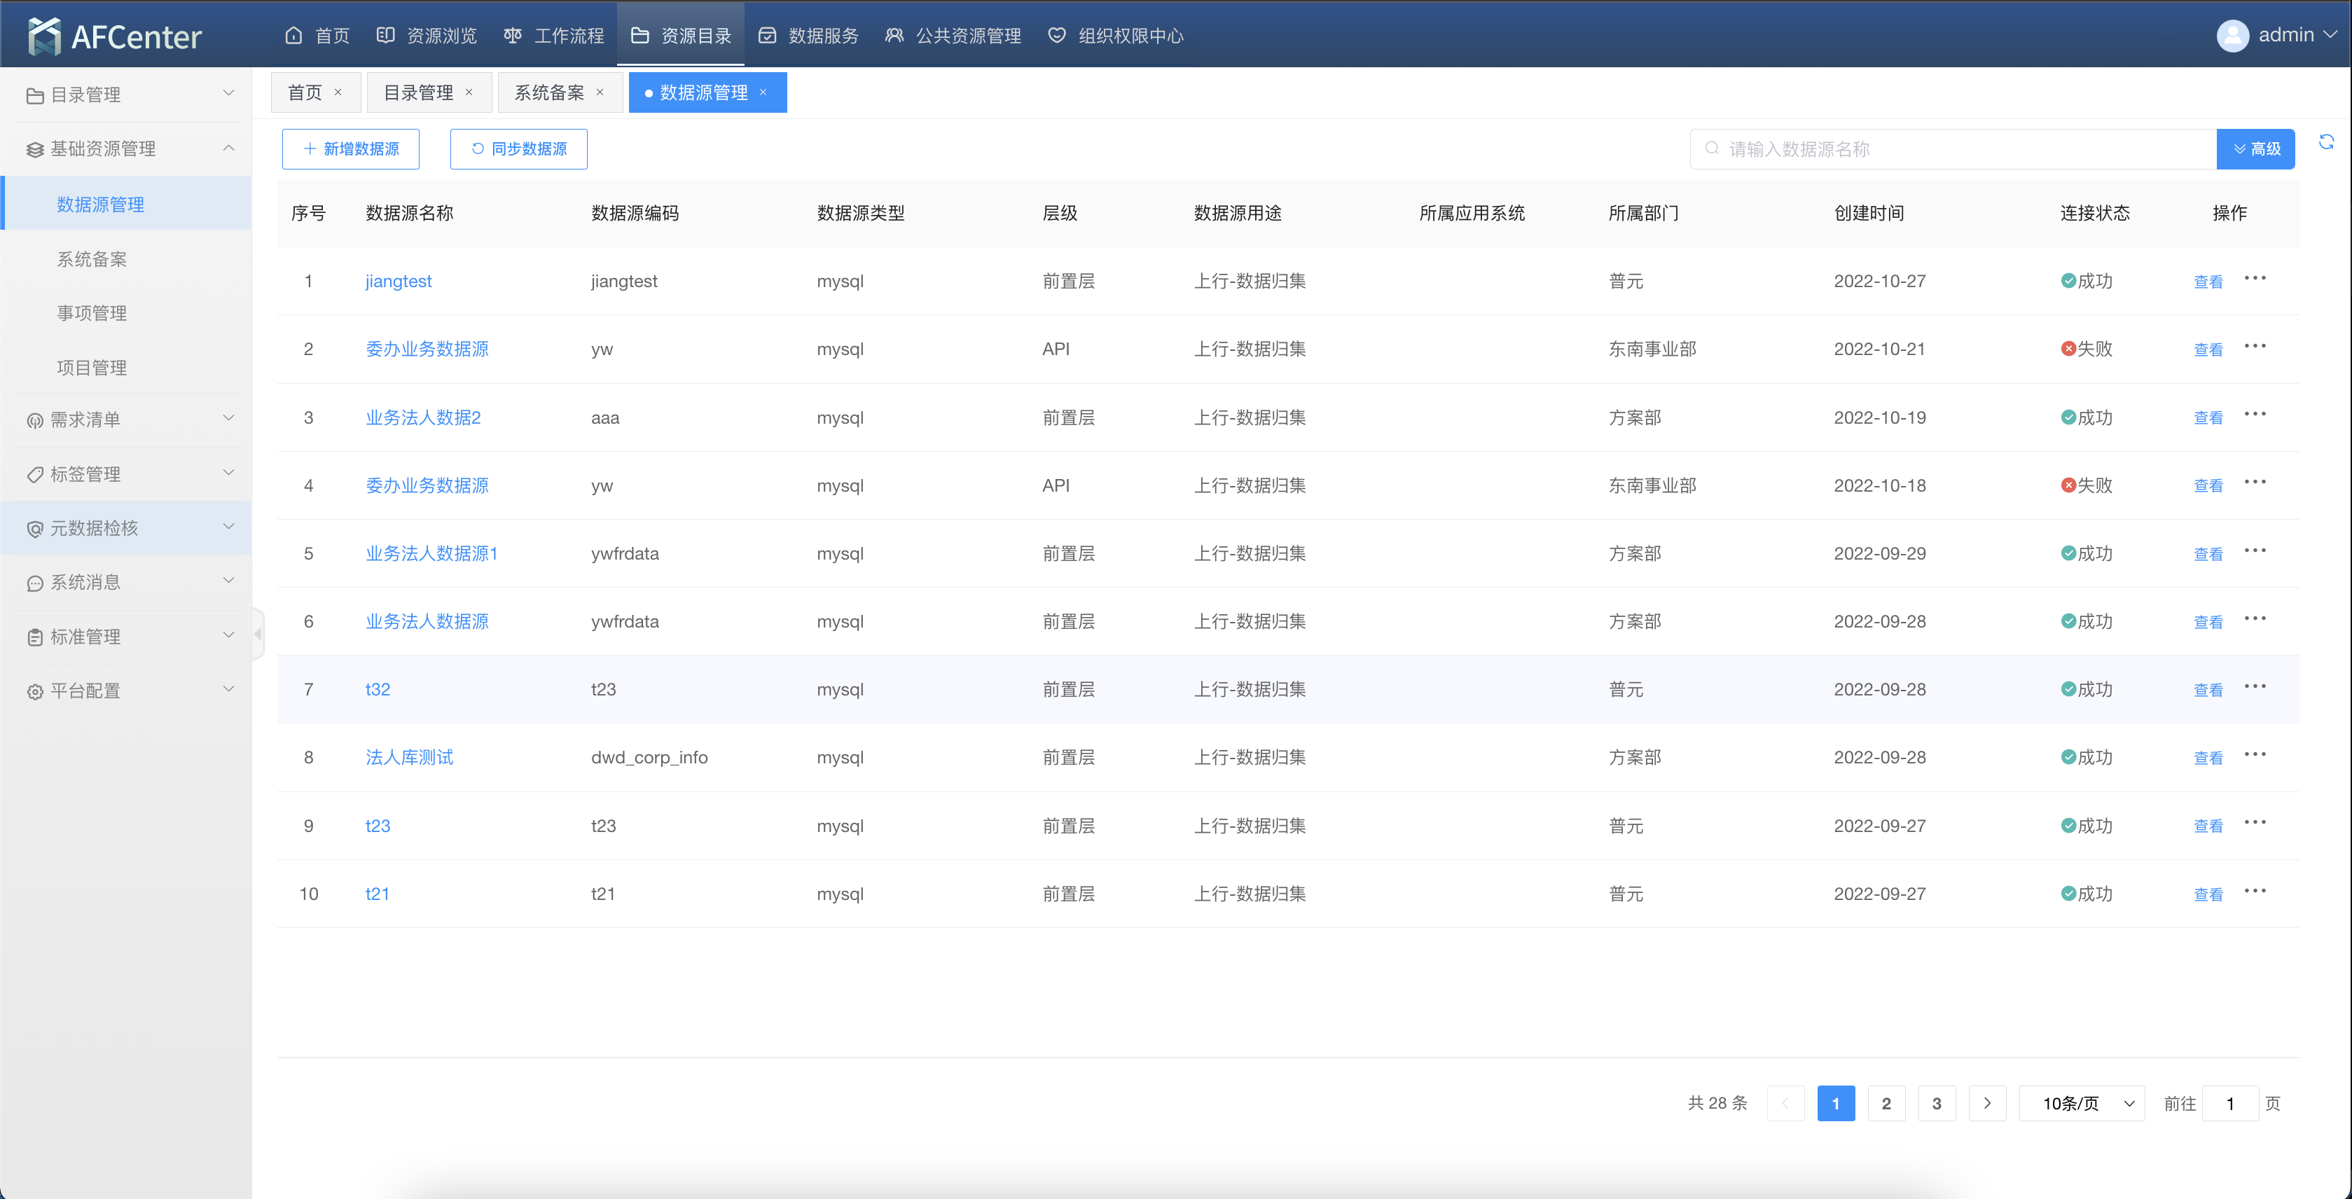2352x1199 pixels.
Task: Open 工作流程 in the top navigation
Action: click(554, 36)
